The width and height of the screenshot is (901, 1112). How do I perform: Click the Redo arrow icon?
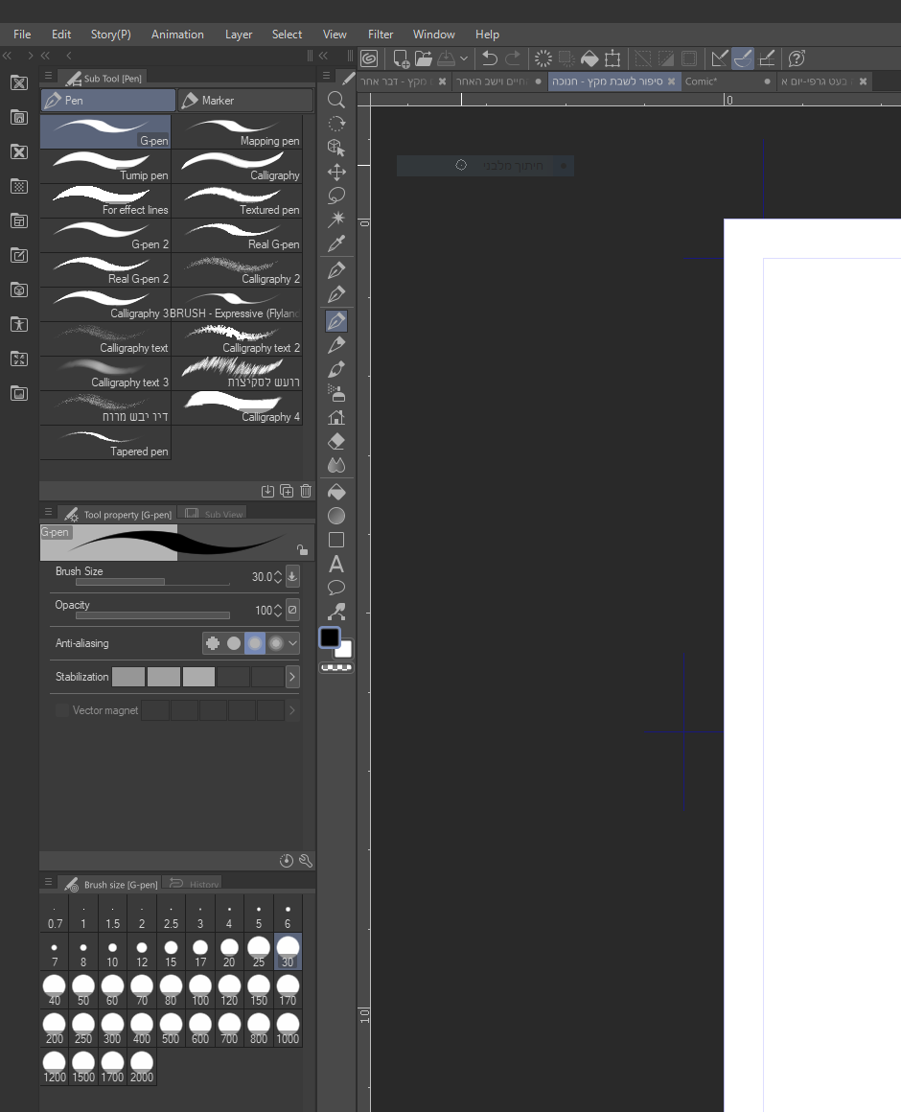pyautogui.click(x=513, y=58)
